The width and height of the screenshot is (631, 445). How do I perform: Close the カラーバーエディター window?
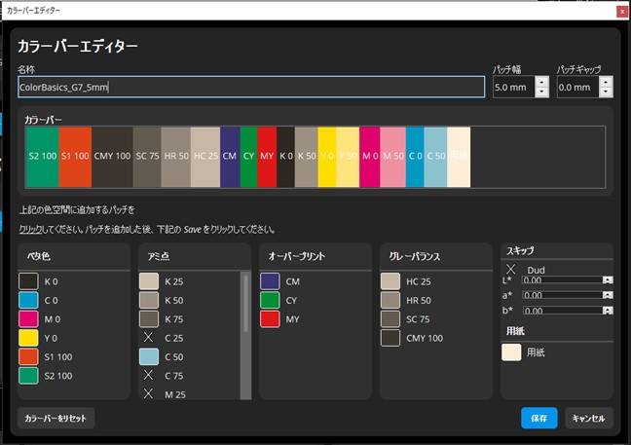(x=622, y=12)
